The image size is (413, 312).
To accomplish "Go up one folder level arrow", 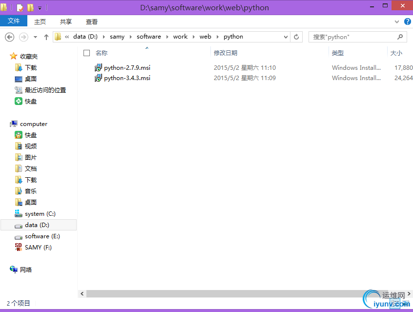I will click(46, 37).
